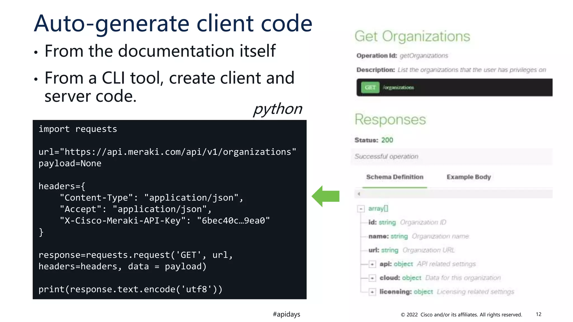The height and width of the screenshot is (322, 573).
Task: Click the 'import requests' code line
Action: tap(78, 129)
